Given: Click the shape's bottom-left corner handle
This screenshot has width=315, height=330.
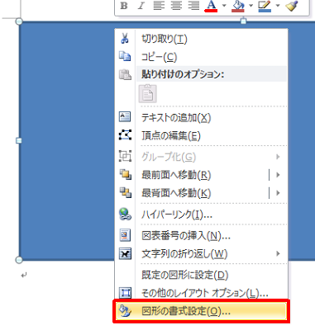Looking at the screenshot, I should tap(19, 260).
